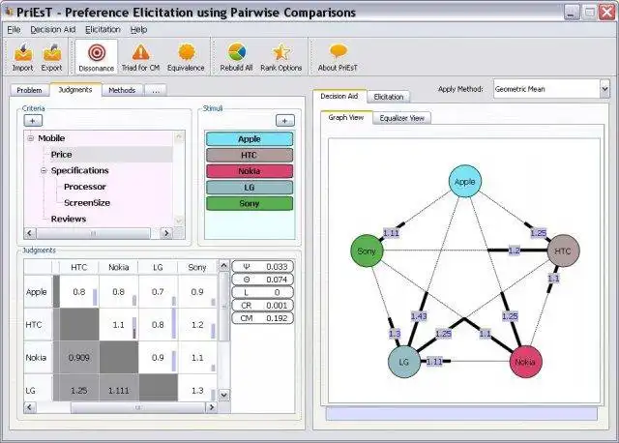Switch to the Problem tab
This screenshot has width=619, height=443.
pyautogui.click(x=29, y=90)
